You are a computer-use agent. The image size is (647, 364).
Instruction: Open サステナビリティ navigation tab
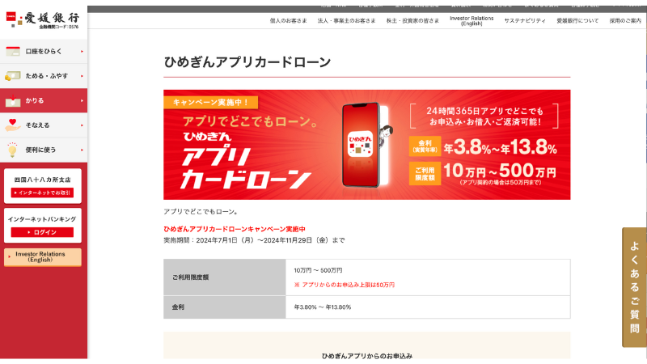tap(525, 21)
